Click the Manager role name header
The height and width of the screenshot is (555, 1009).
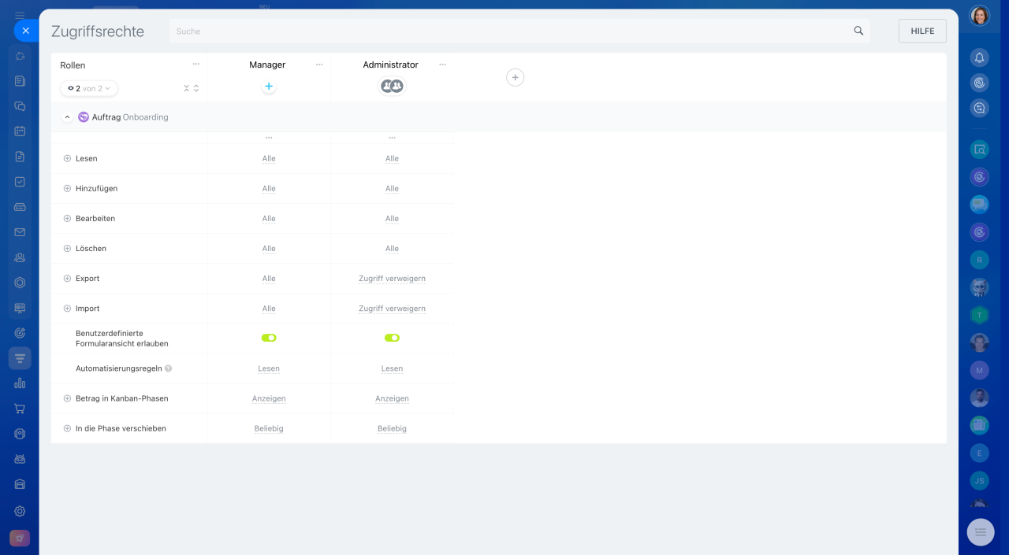tap(267, 65)
